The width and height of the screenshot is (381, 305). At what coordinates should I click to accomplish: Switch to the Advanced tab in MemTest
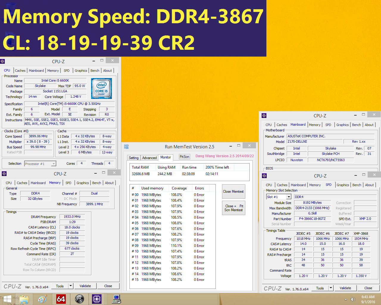coord(149,158)
